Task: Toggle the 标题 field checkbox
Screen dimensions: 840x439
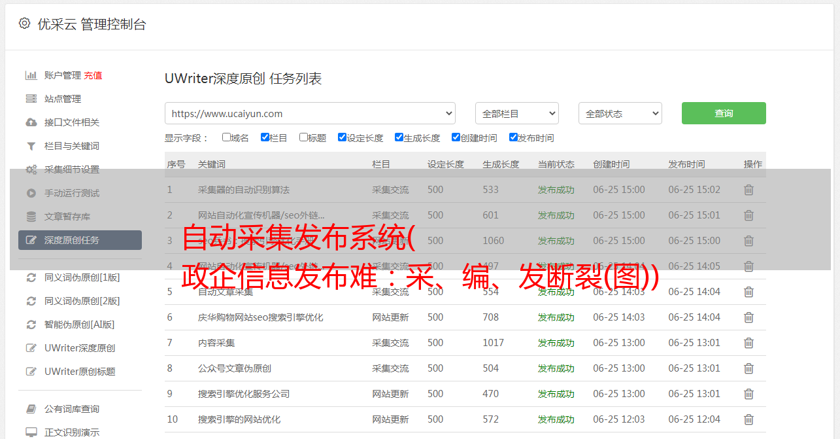Action: pos(303,137)
